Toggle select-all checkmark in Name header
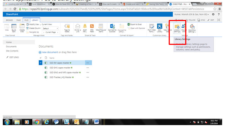 click(40, 58)
